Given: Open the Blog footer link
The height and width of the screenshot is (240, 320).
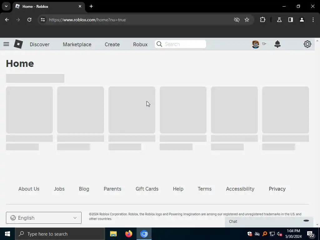Looking at the screenshot, I should (84, 189).
